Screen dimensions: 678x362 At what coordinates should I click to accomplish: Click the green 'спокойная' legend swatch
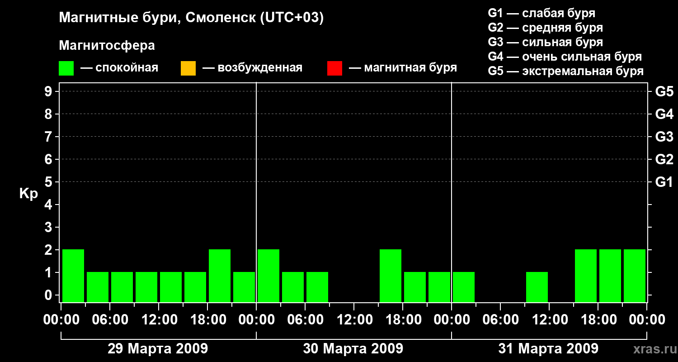[66, 68]
